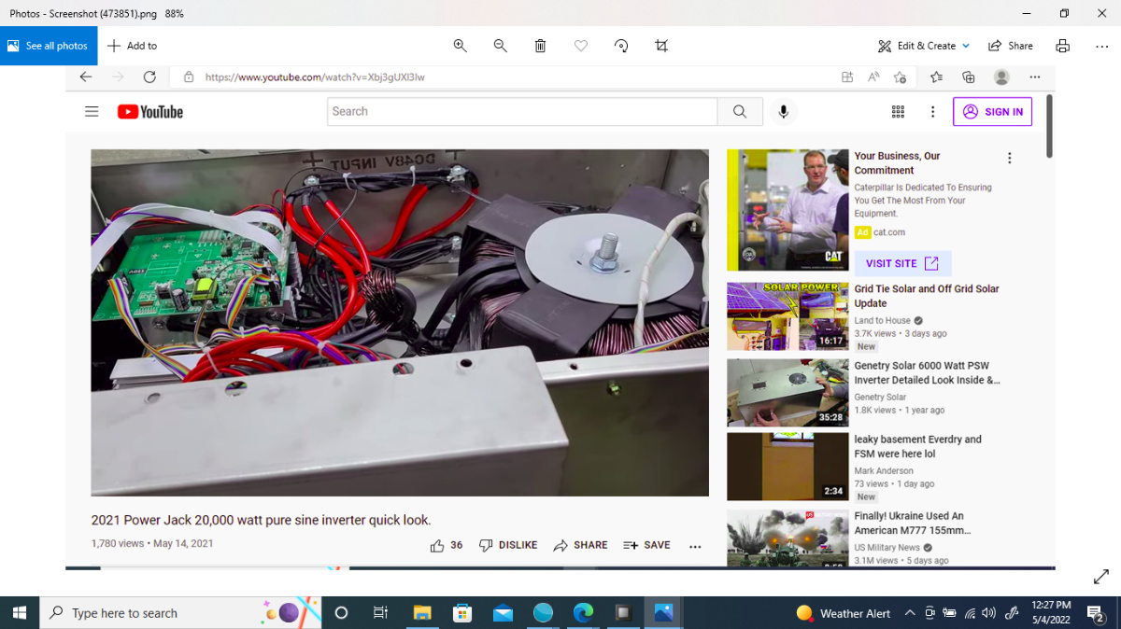Zoom out with the magnifier minus icon
Viewport: 1121px width, 629px height.
pyautogui.click(x=500, y=46)
